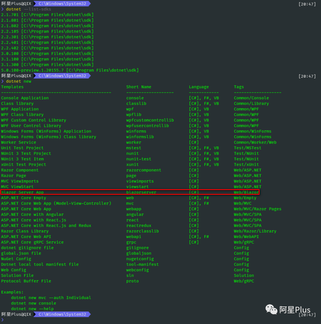This screenshot has width=321, height=324.
Task: Click the 'dotnet --list-sdks' command text
Action: tap(29, 9)
